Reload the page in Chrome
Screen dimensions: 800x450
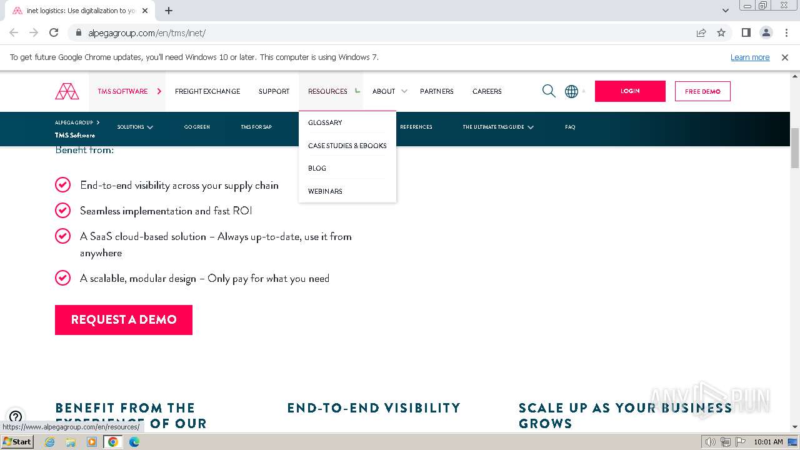(x=54, y=32)
